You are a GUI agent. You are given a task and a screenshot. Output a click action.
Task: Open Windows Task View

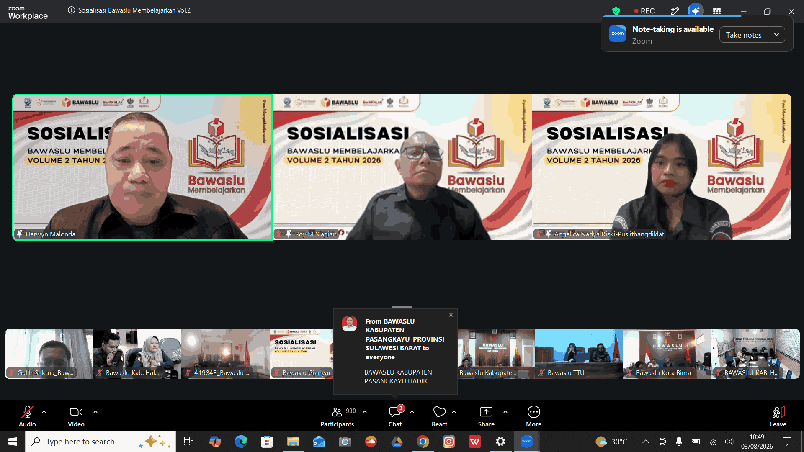click(x=188, y=442)
